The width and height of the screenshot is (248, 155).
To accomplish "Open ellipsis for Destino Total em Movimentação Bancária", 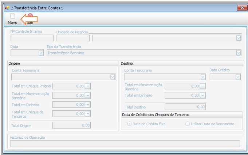I will pyautogui.click(x=202, y=86).
